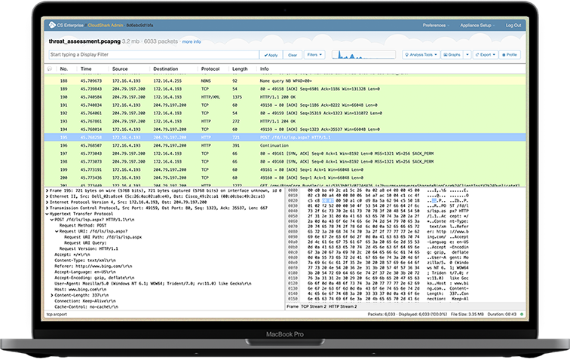This screenshot has height=359, width=570.
Task: Select packet 199 row from port 49161
Action: pyautogui.click(x=285, y=169)
